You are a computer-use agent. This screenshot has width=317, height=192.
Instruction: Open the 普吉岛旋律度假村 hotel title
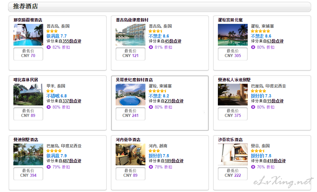point(132,20)
